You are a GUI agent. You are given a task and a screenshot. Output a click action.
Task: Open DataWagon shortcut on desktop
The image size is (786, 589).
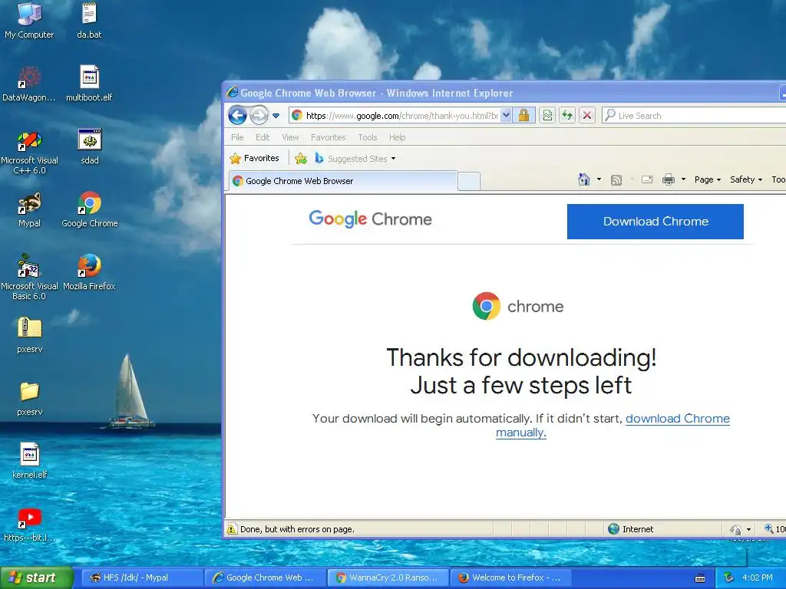click(29, 83)
